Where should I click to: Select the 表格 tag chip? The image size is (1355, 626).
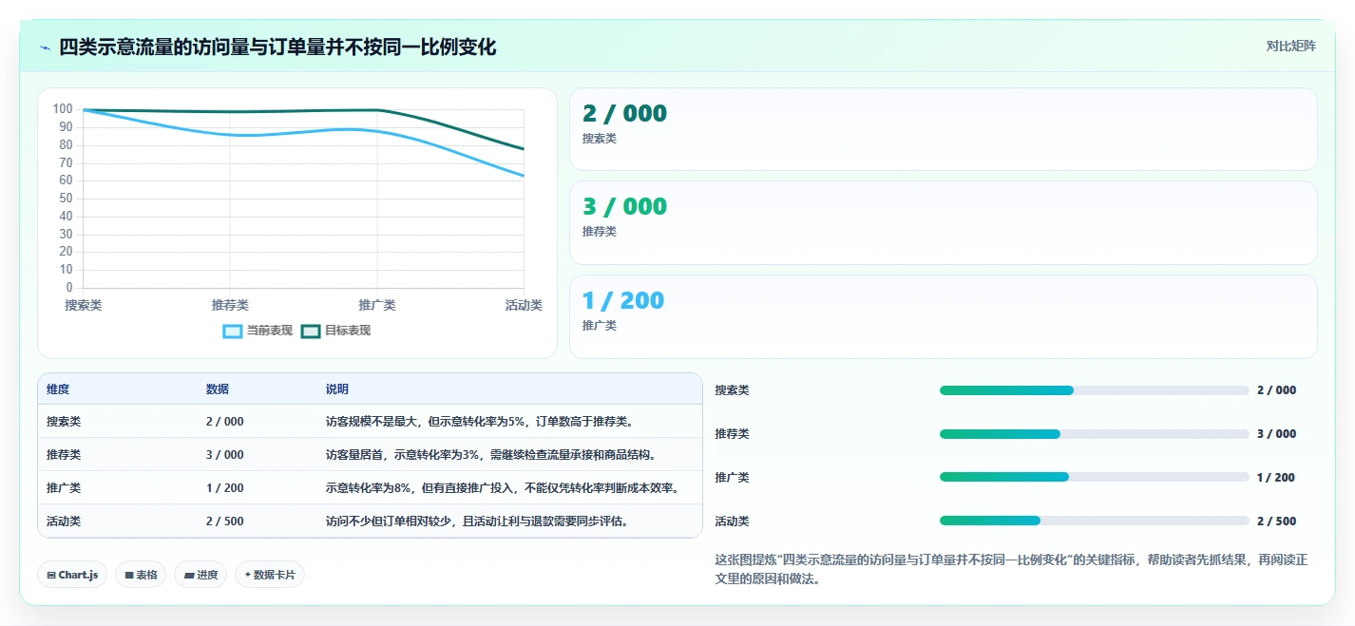(141, 575)
